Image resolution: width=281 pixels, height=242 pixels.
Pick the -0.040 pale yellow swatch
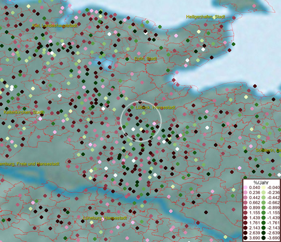pos(264,188)
